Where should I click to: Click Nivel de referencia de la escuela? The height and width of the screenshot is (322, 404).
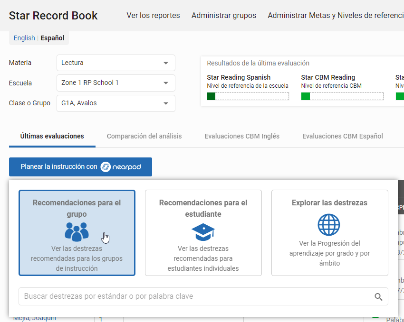tap(248, 86)
